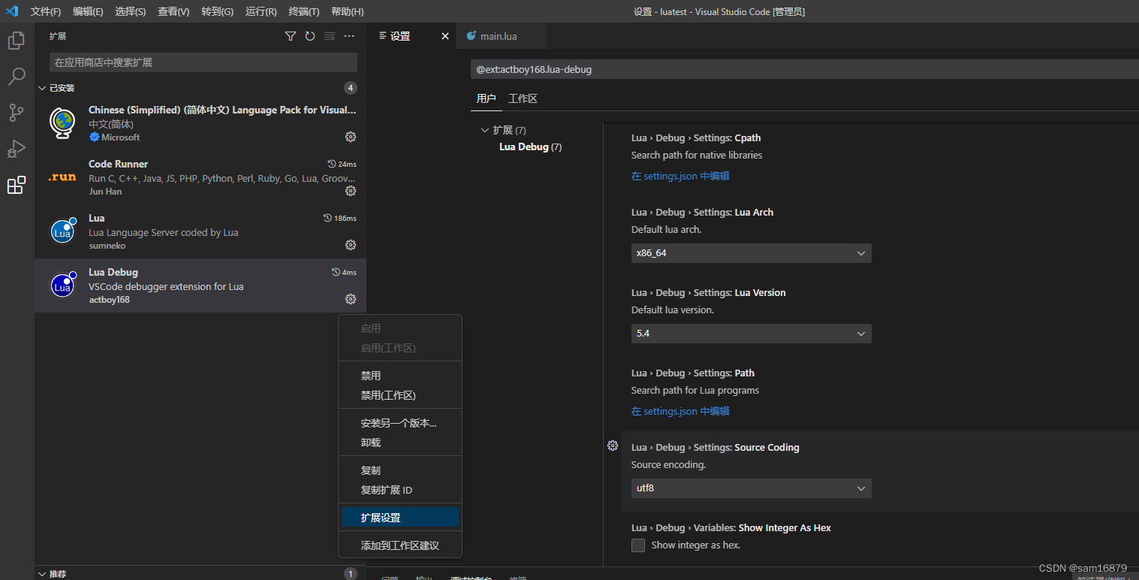Select the 工作区 workspace settings tab
This screenshot has height=580, width=1139.
click(523, 98)
